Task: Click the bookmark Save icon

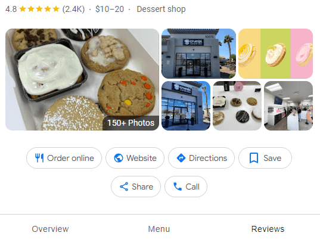Action: pyautogui.click(x=254, y=158)
